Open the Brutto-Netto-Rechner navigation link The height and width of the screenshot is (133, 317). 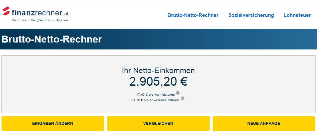click(193, 15)
